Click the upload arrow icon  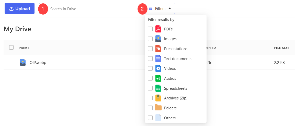click(12, 9)
